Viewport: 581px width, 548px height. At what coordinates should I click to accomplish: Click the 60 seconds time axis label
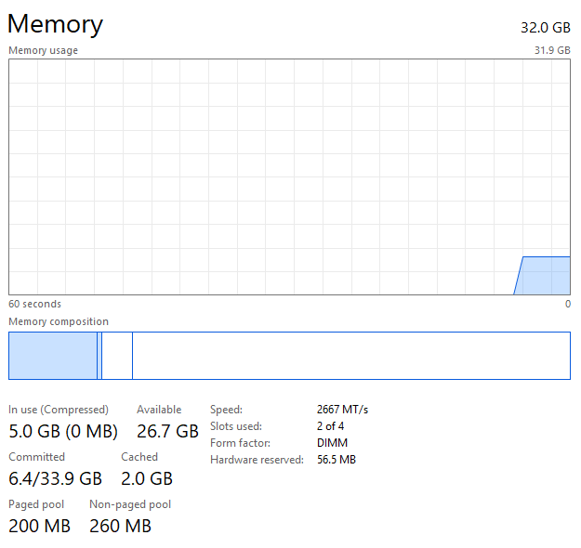click(34, 304)
